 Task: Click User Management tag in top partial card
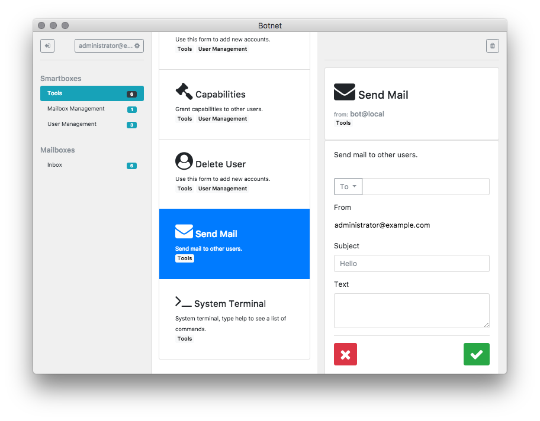pyautogui.click(x=223, y=49)
